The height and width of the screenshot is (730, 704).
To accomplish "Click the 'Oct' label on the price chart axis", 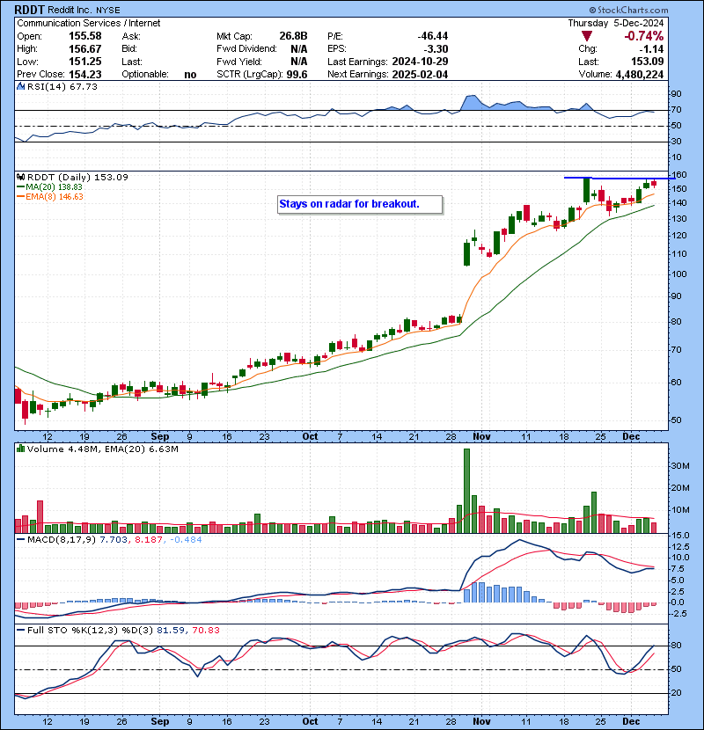I will (x=311, y=437).
